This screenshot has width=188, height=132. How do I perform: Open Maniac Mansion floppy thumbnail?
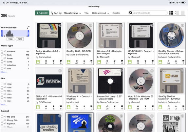[80, 123]
